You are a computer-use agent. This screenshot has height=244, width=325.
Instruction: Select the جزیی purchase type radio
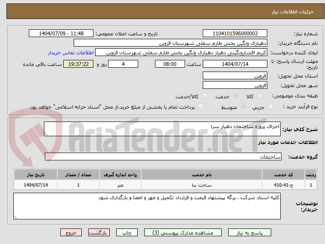pos(271,106)
